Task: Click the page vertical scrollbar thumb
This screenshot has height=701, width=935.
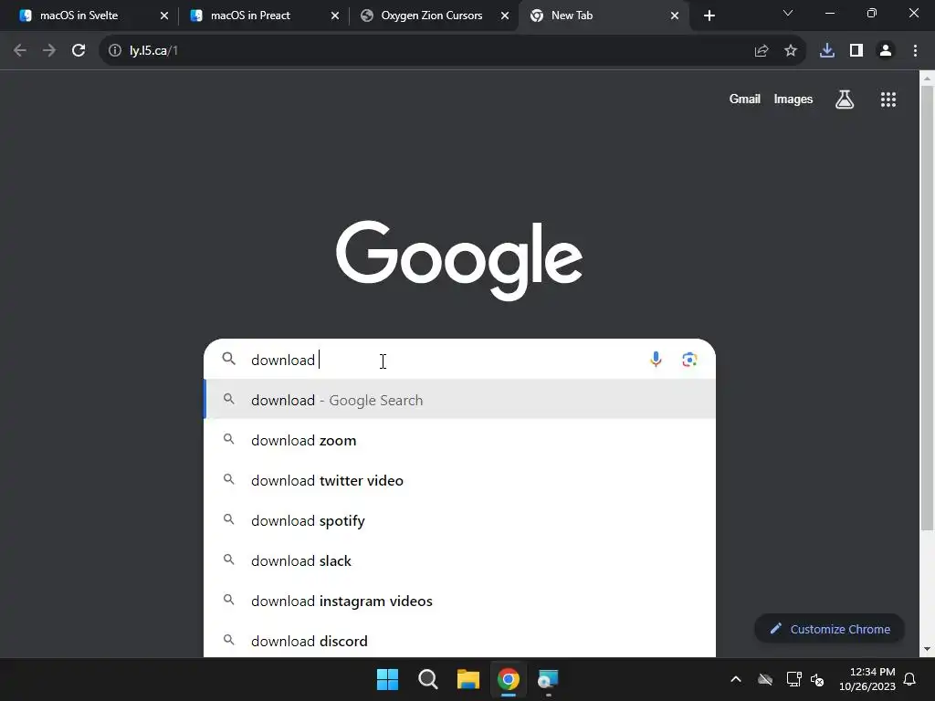Action: (927, 309)
